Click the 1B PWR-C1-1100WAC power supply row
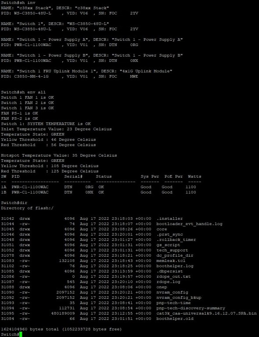 (x=98, y=192)
